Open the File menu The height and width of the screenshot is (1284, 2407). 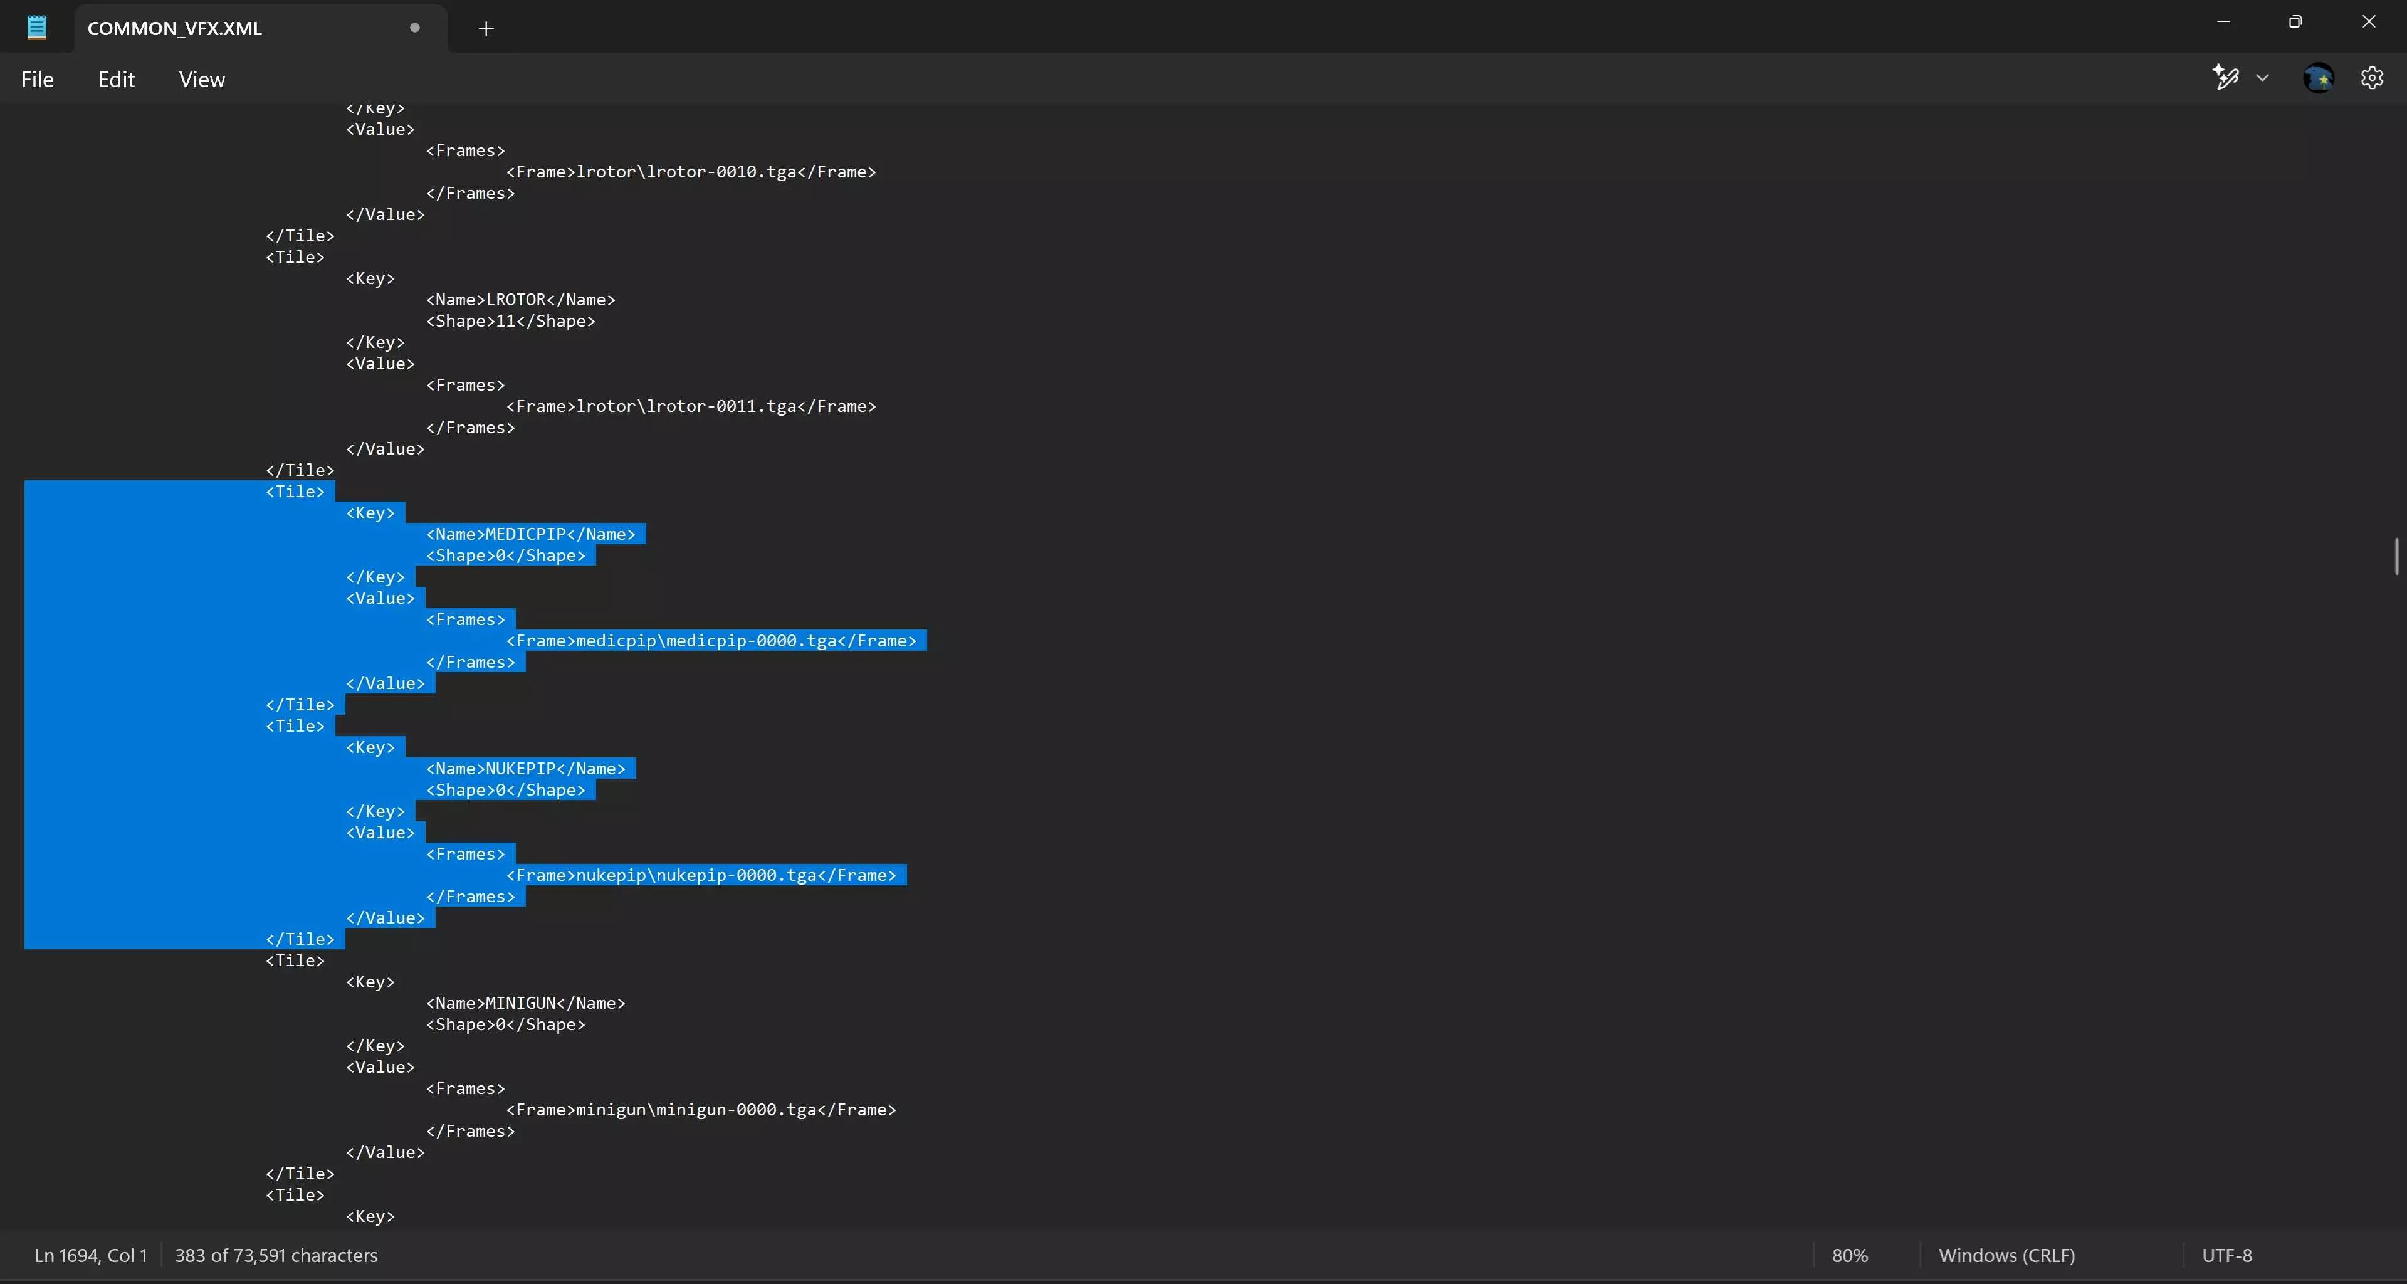pyautogui.click(x=38, y=80)
